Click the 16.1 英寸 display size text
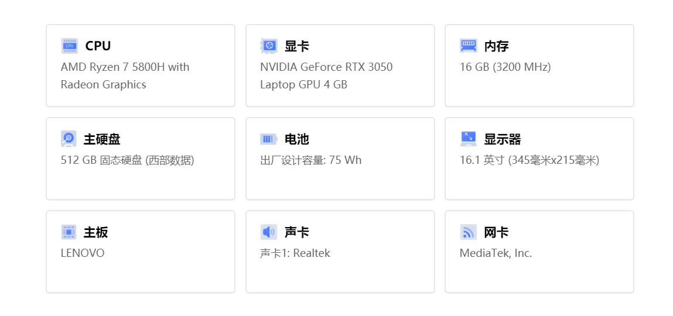 click(529, 160)
